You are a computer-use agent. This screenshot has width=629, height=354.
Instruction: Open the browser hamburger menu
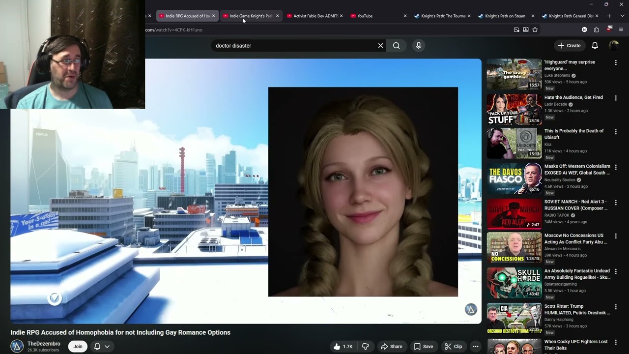(621, 29)
